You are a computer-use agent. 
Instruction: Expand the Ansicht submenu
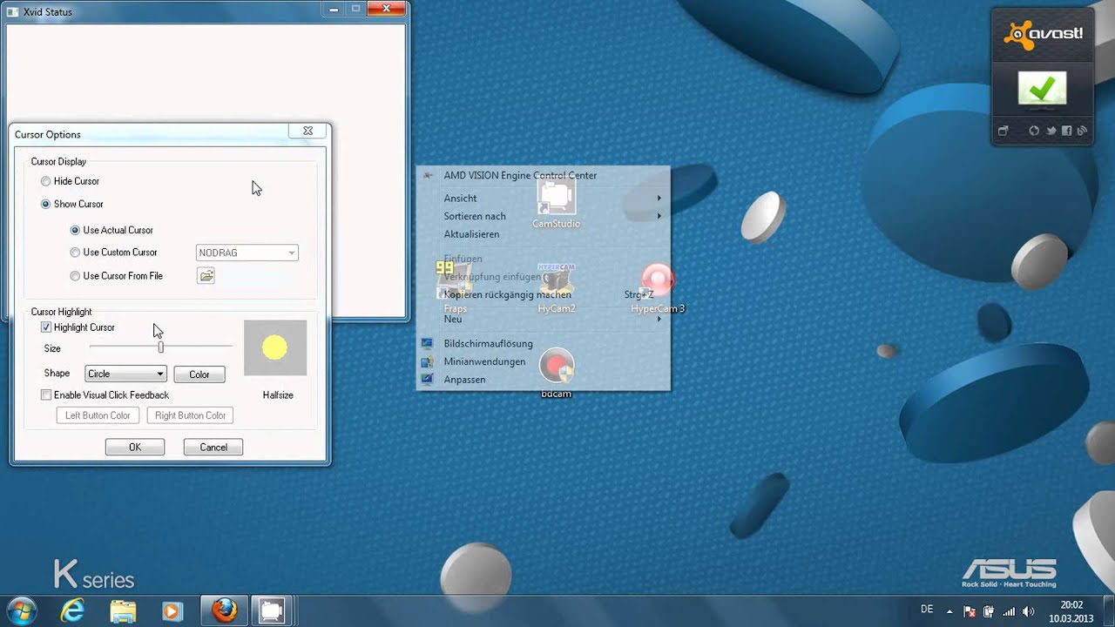coord(544,199)
